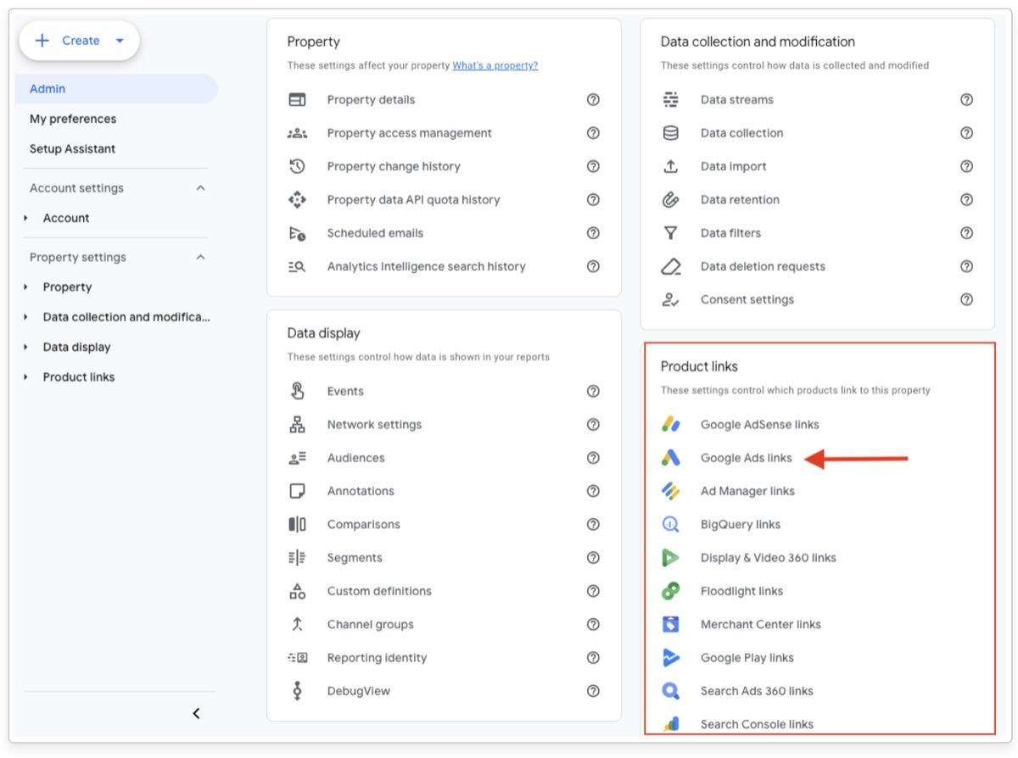Click the Data filters funnel icon
1018x758 pixels.
[671, 233]
